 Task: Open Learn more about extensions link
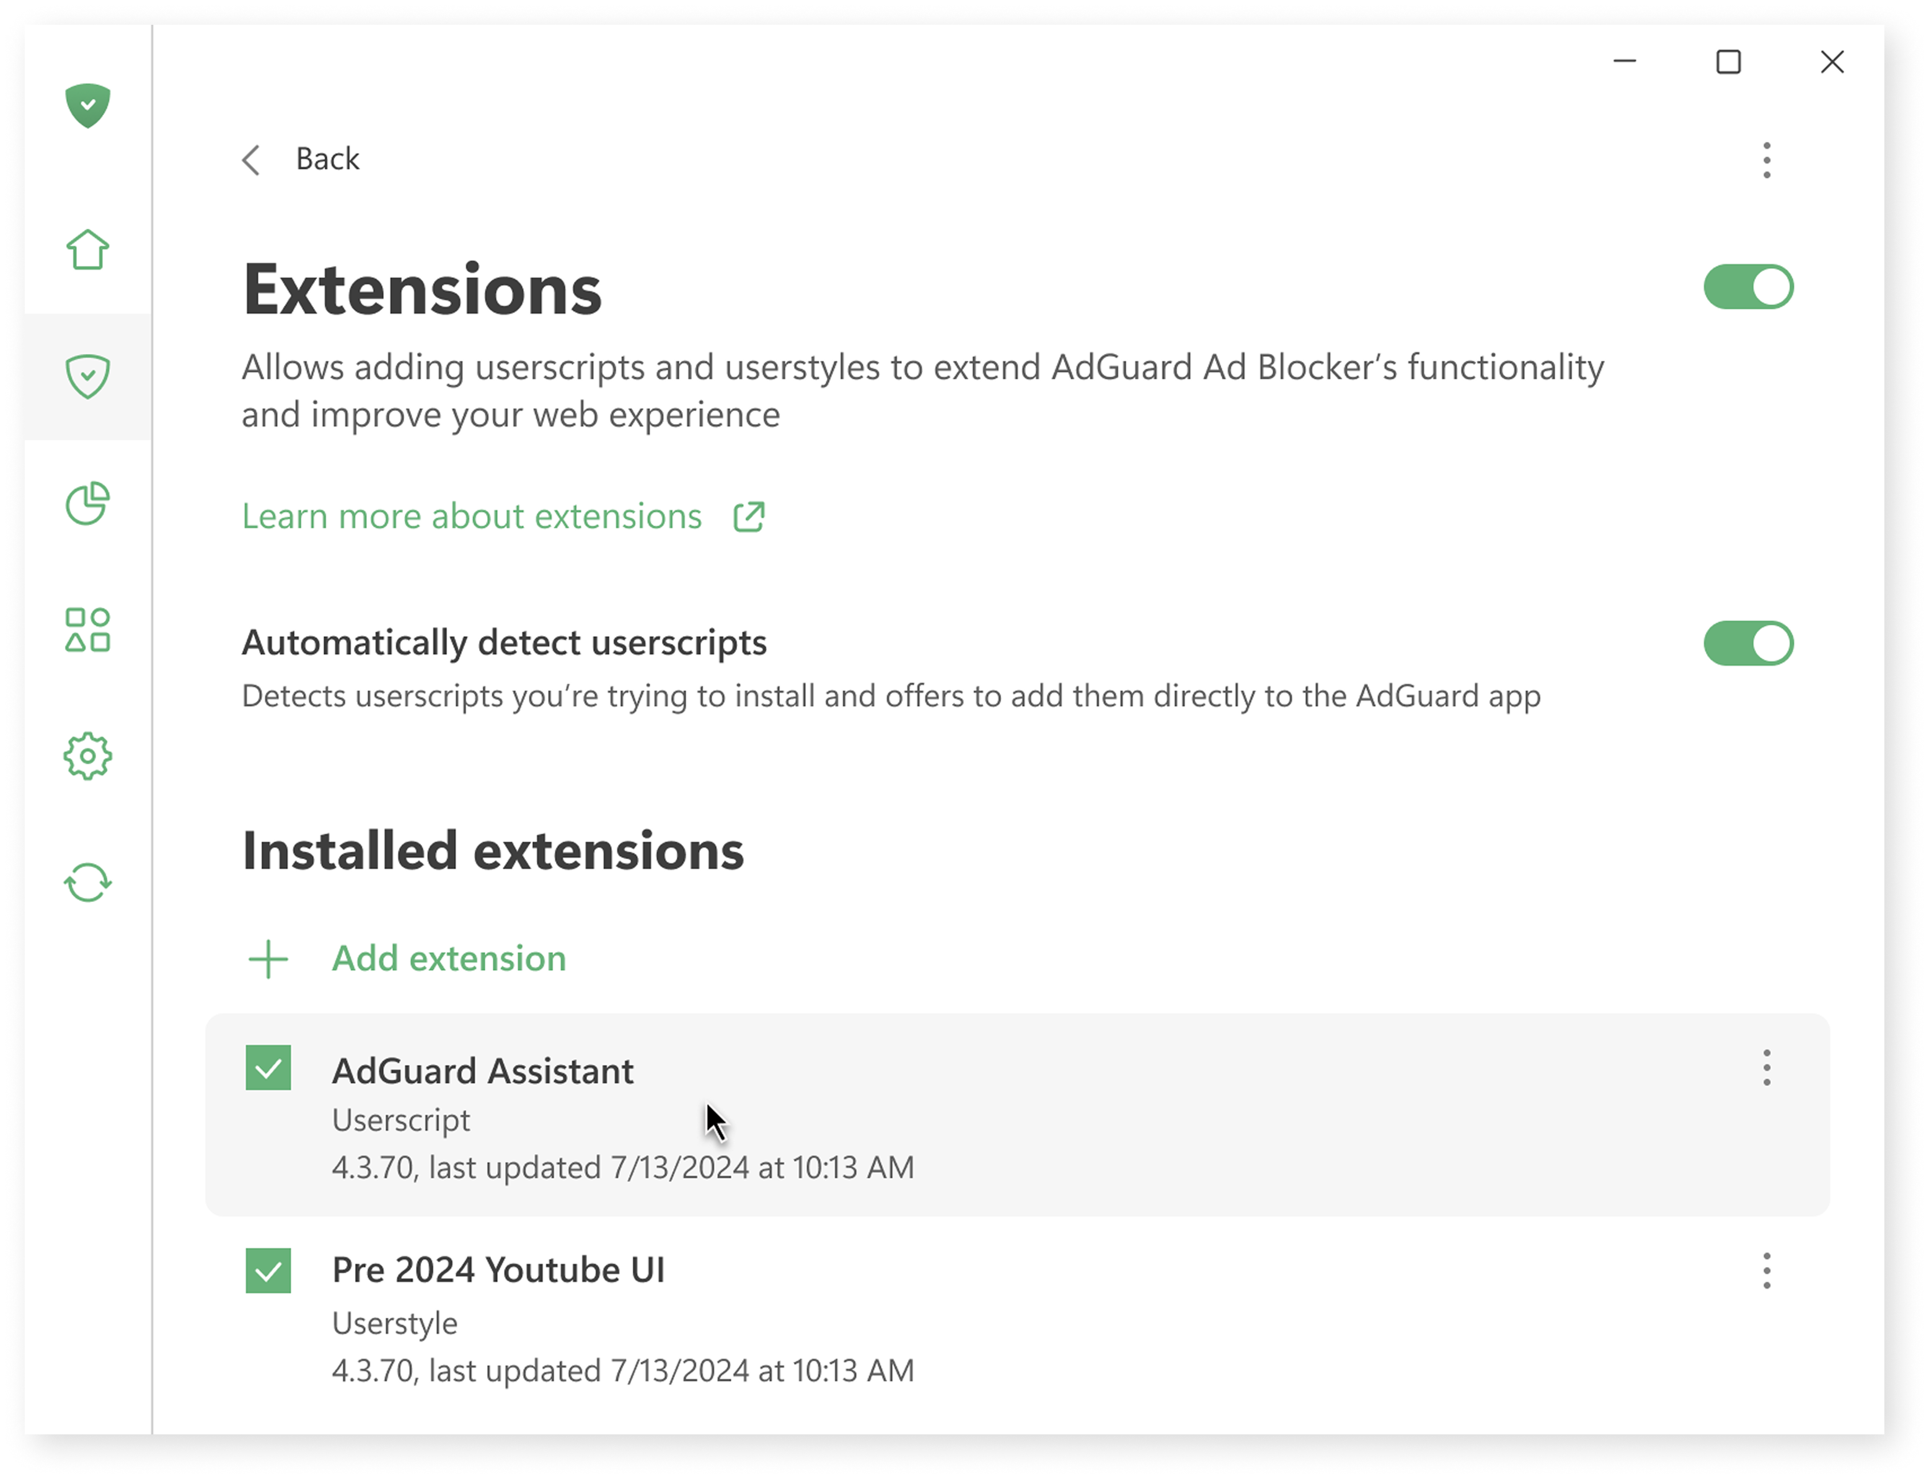pos(472,517)
